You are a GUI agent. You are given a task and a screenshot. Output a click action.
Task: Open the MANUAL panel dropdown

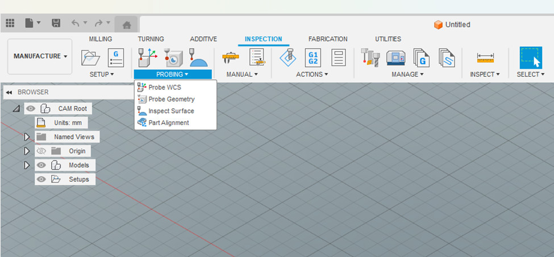click(x=242, y=74)
